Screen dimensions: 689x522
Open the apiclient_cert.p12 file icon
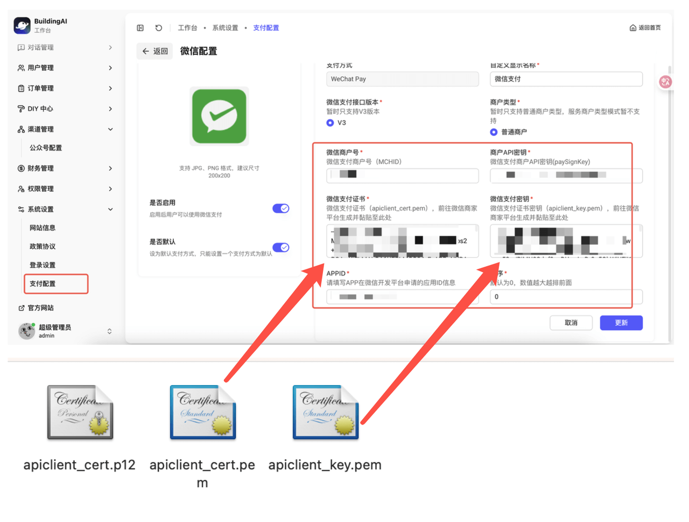(80, 413)
